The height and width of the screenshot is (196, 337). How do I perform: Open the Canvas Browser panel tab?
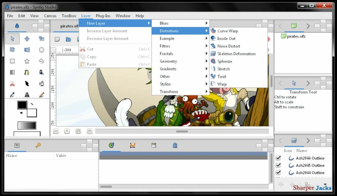[294, 26]
